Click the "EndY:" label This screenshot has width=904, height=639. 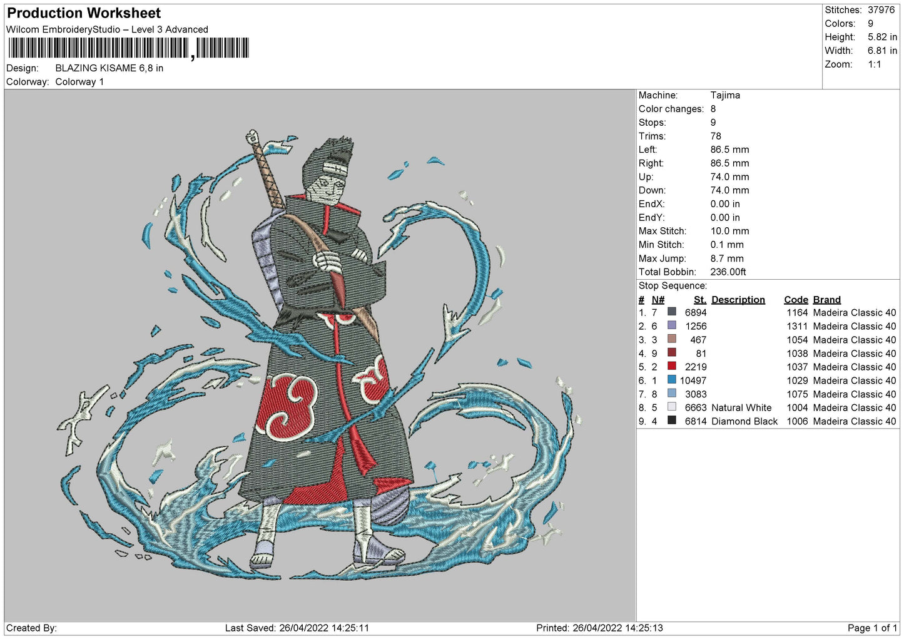point(651,218)
